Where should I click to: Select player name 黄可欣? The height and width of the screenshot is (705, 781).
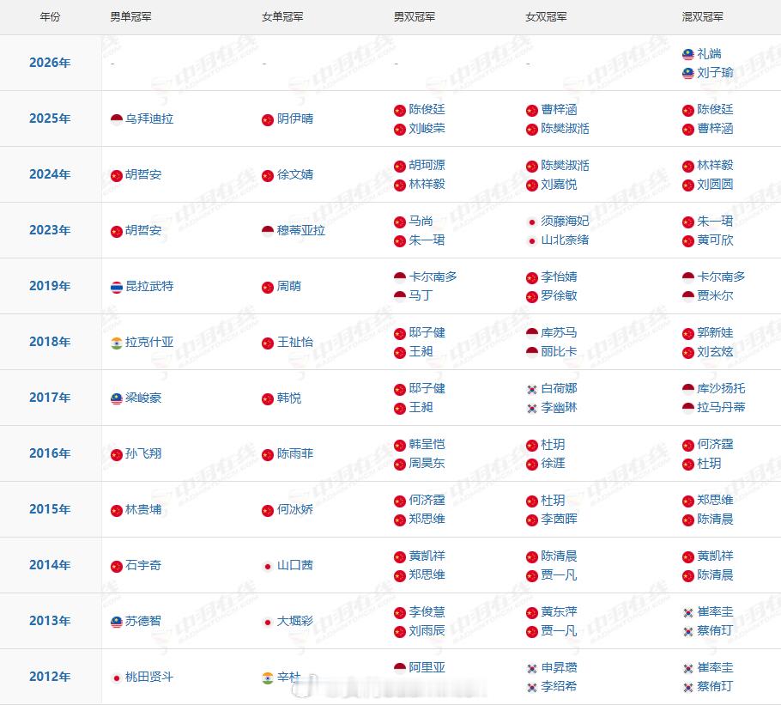point(715,240)
